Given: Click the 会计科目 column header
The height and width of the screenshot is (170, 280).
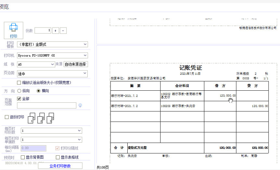Looking at the screenshot, I should point(182,86).
